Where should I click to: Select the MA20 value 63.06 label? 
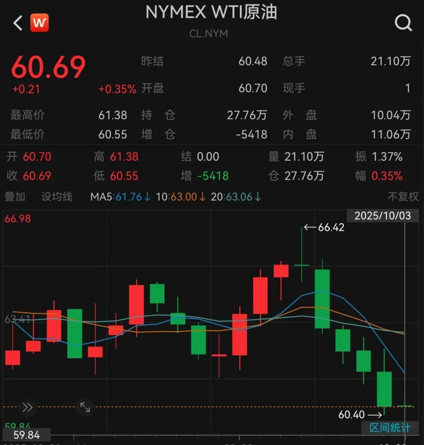click(x=236, y=197)
